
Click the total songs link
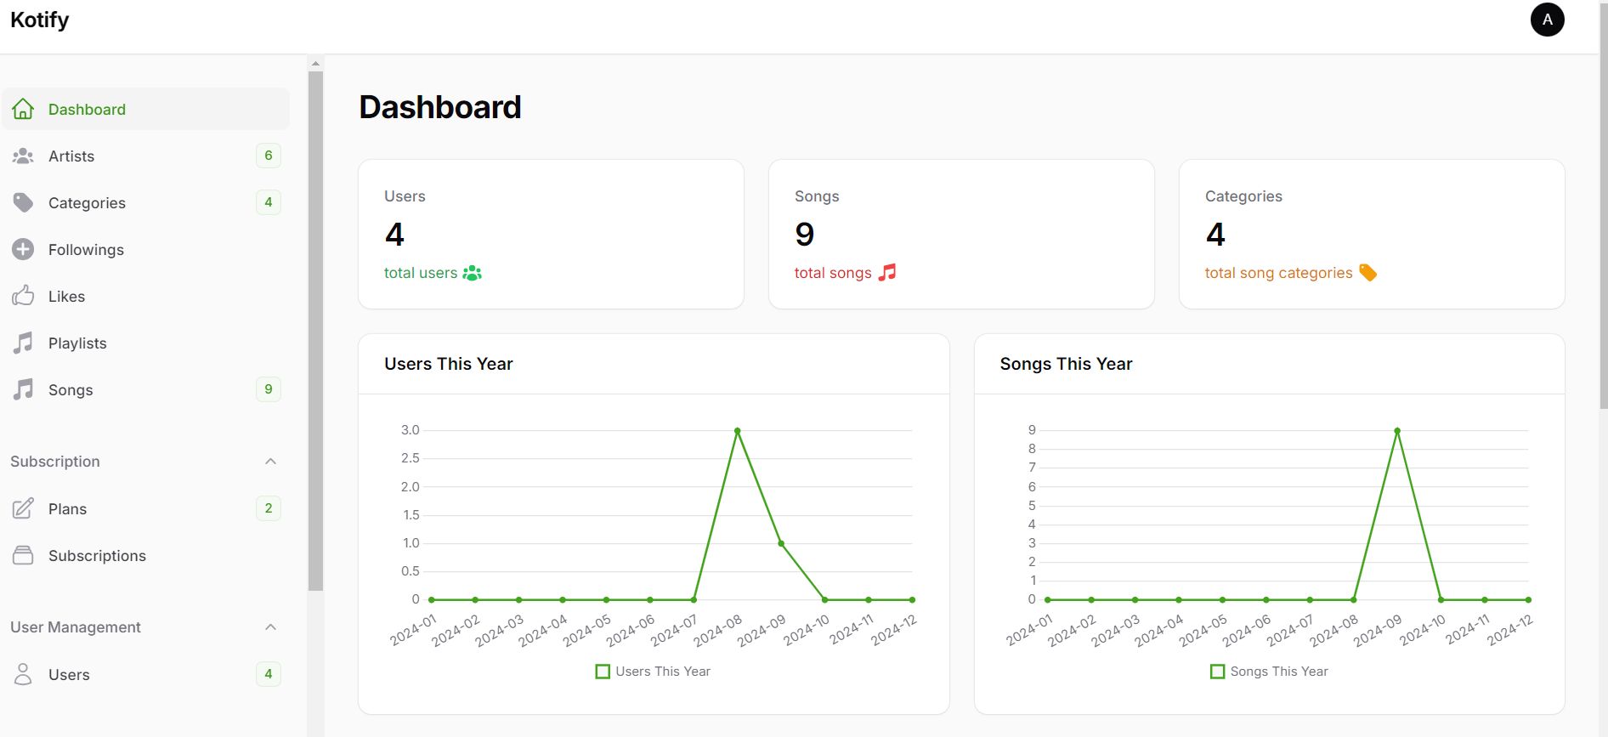point(833,273)
